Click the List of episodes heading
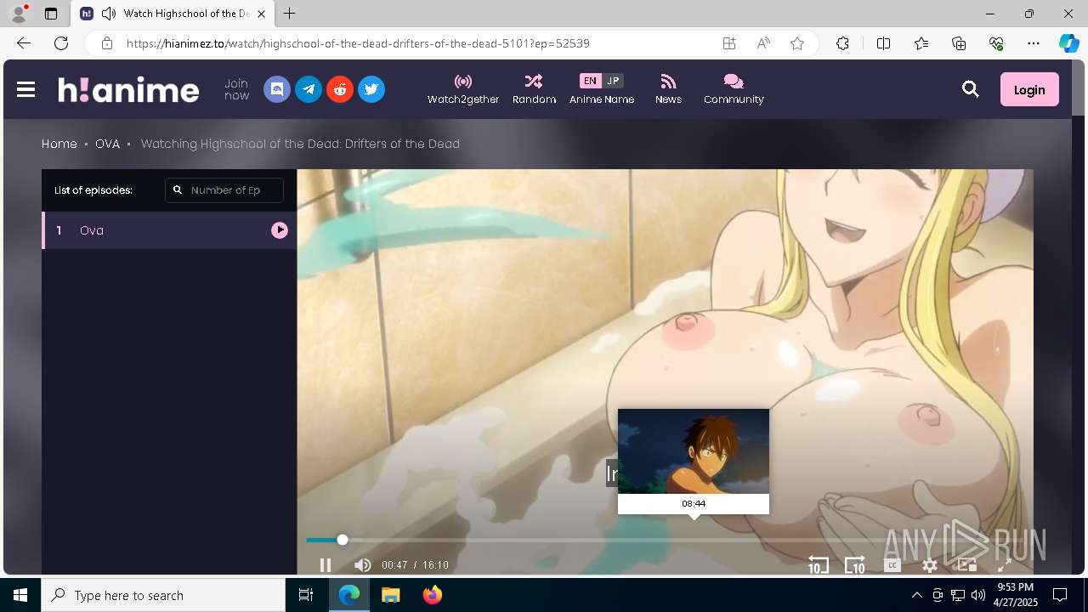 (93, 190)
